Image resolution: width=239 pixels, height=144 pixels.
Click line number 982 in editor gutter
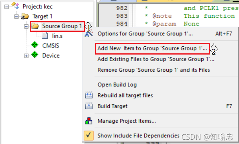click(x=122, y=8)
